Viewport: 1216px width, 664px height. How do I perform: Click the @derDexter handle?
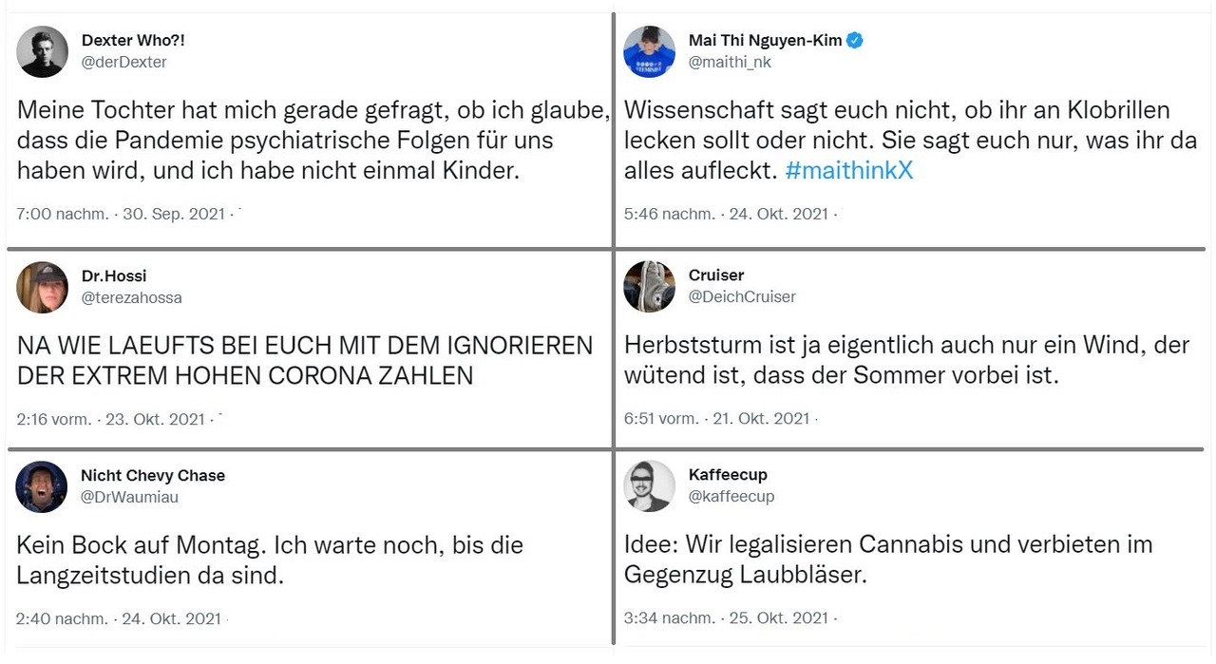124,62
